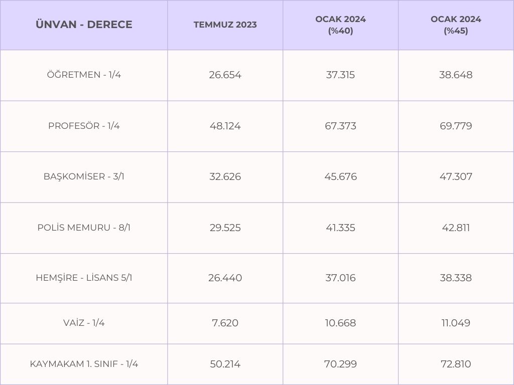The image size is (514, 385).
Task: Click the 70.299 Kaymakam value
Action: (340, 364)
